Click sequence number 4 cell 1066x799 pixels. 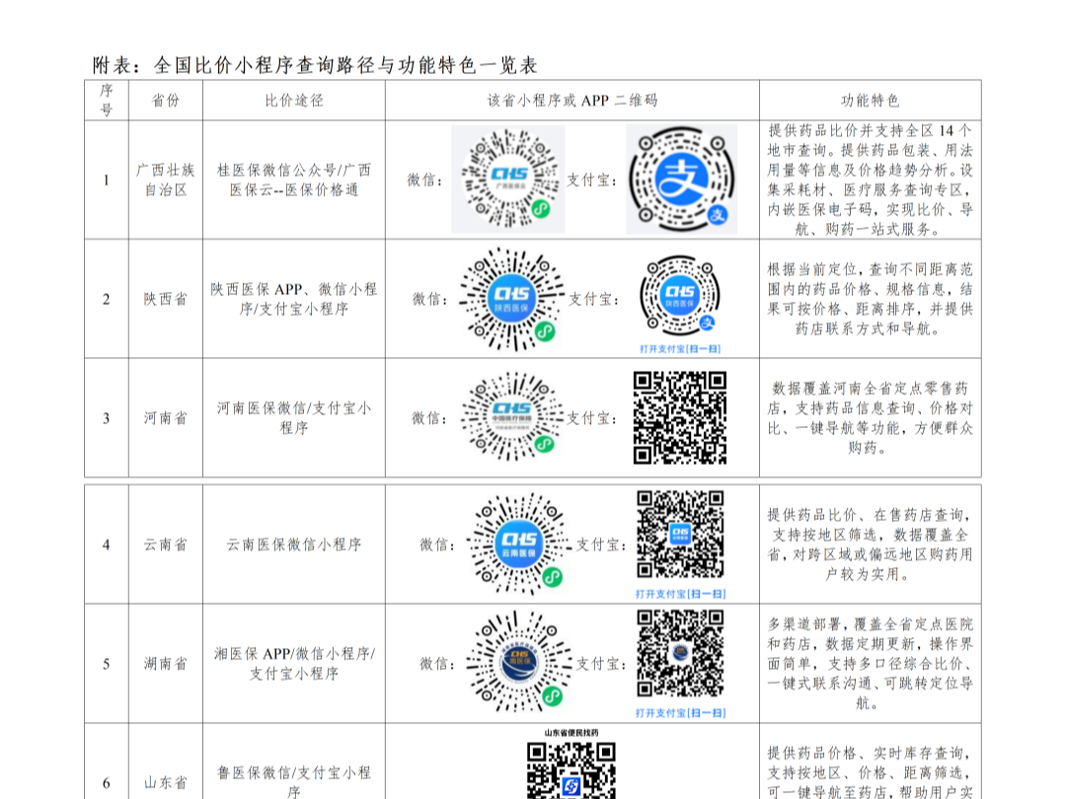(106, 545)
